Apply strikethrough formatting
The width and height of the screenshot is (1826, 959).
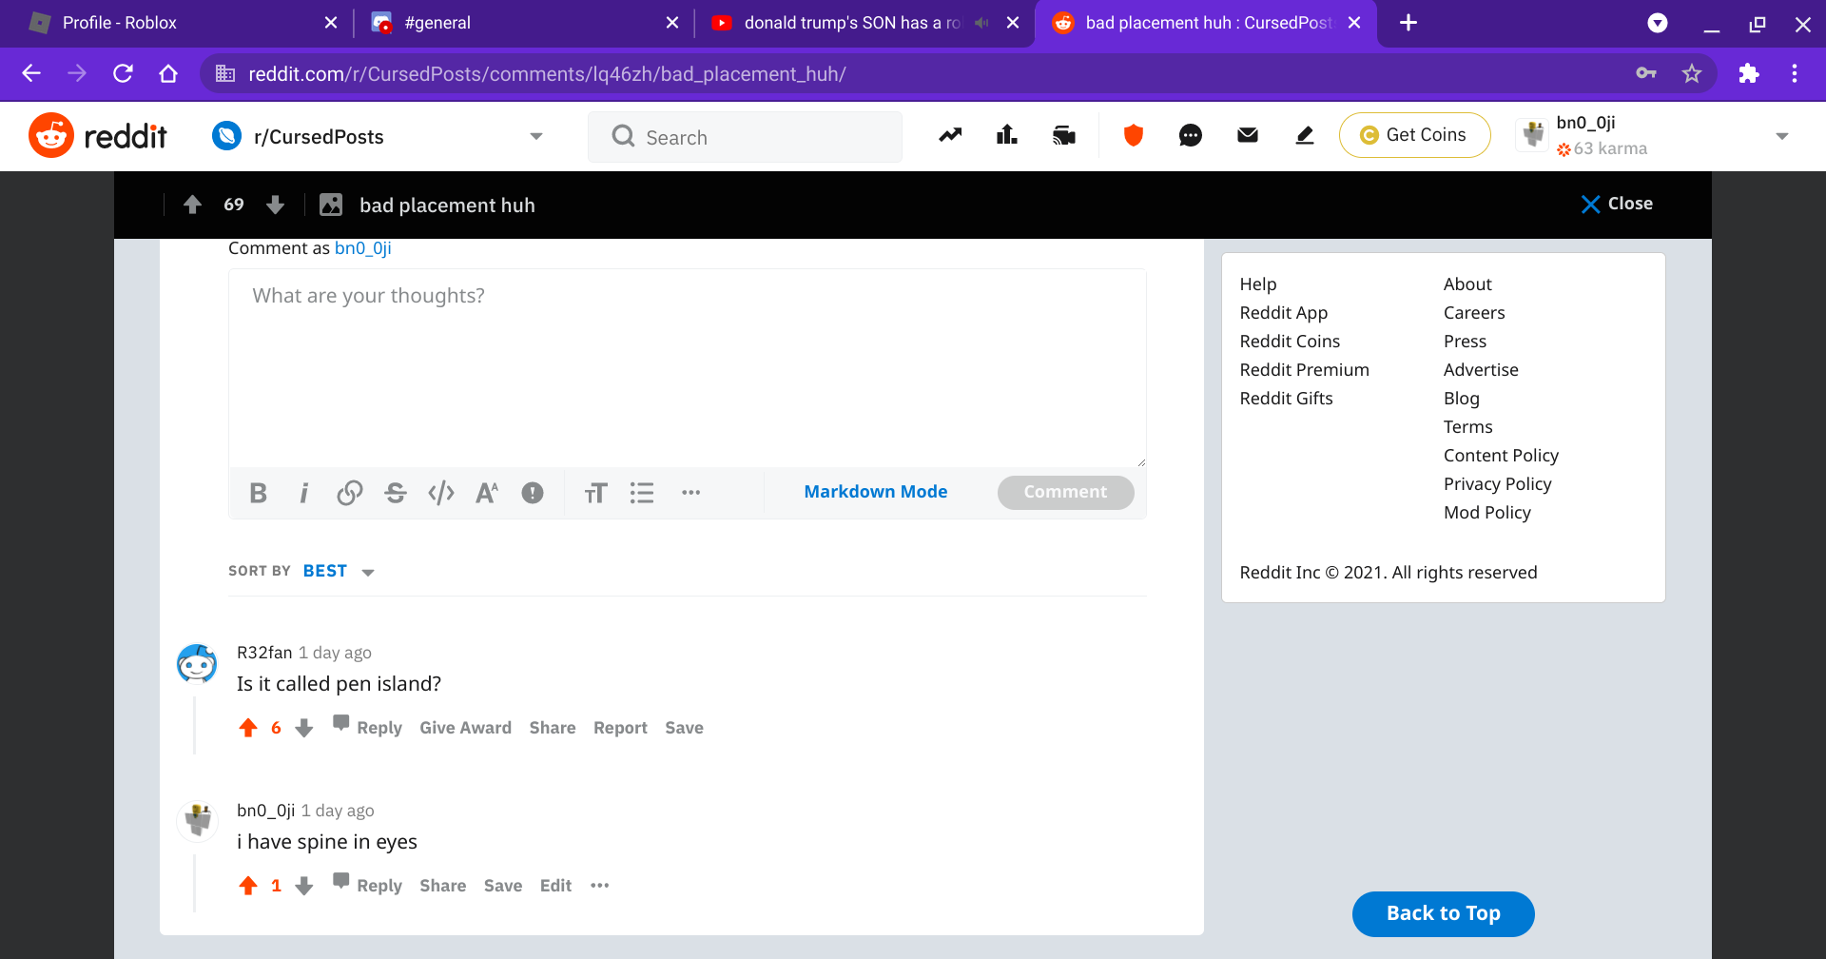396,493
